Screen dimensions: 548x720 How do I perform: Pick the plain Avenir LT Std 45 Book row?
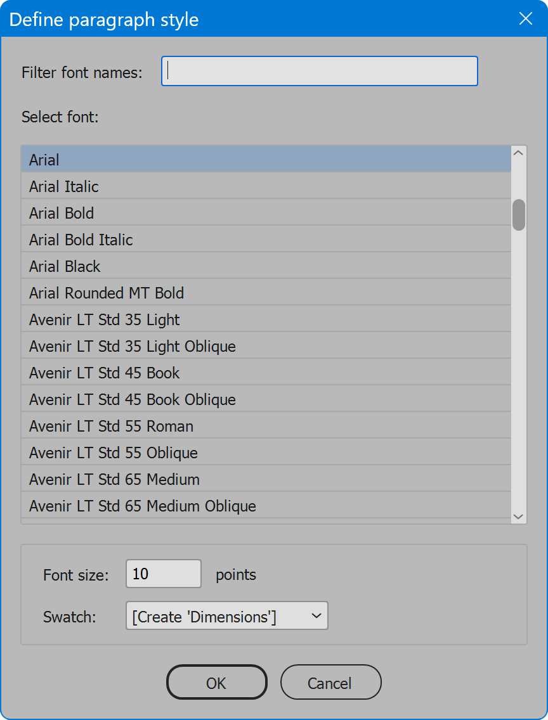pyautogui.click(x=266, y=373)
